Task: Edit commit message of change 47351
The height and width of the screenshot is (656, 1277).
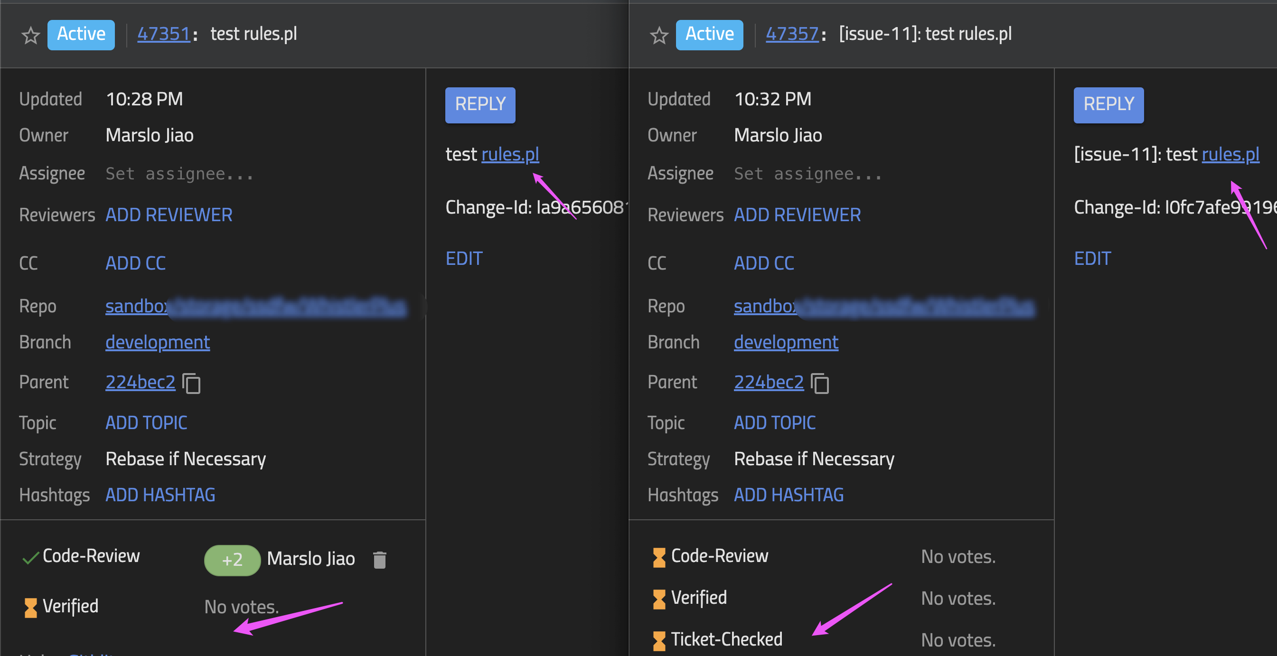Action: [x=464, y=258]
